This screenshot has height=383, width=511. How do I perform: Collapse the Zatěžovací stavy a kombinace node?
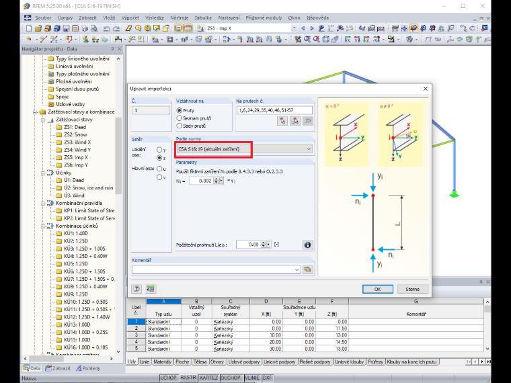(x=35, y=112)
